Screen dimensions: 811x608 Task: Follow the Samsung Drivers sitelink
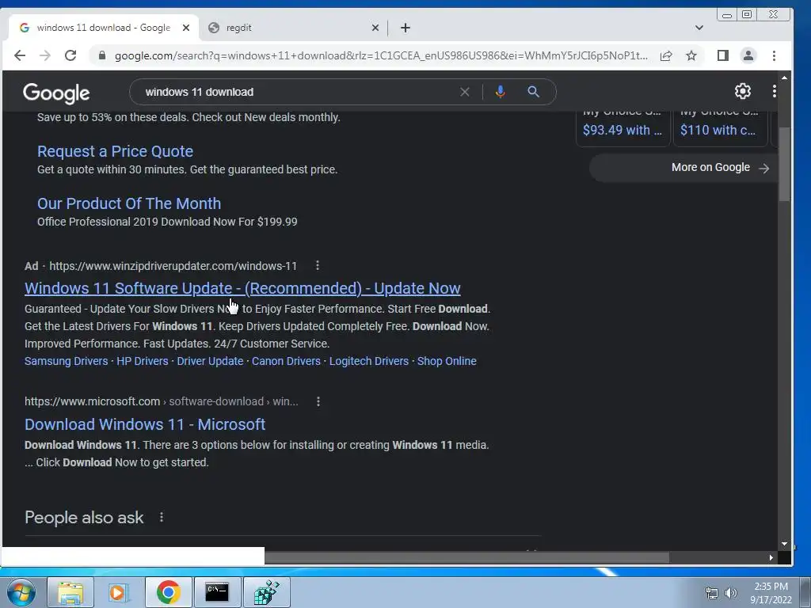point(67,361)
